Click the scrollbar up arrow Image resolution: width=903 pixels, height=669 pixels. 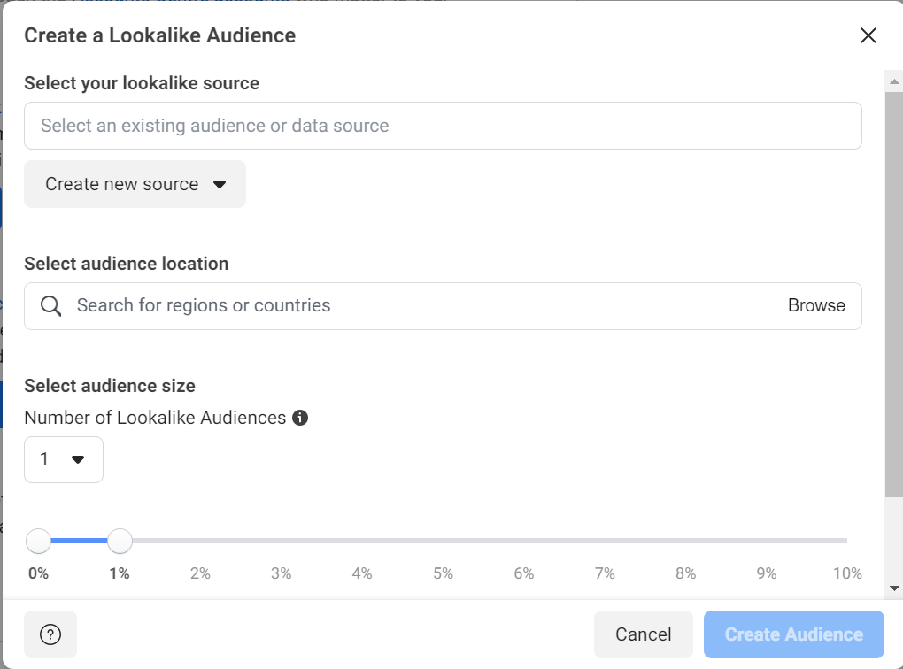(893, 81)
